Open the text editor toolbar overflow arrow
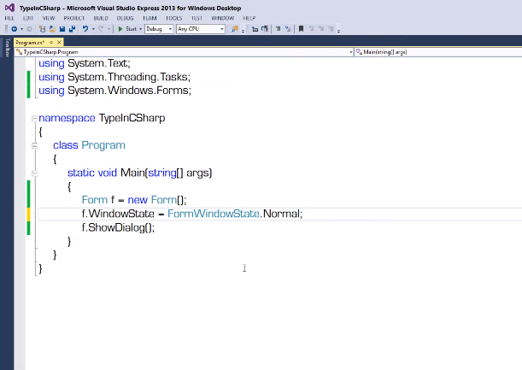Viewport: 522px width, 370px height. coord(338,31)
